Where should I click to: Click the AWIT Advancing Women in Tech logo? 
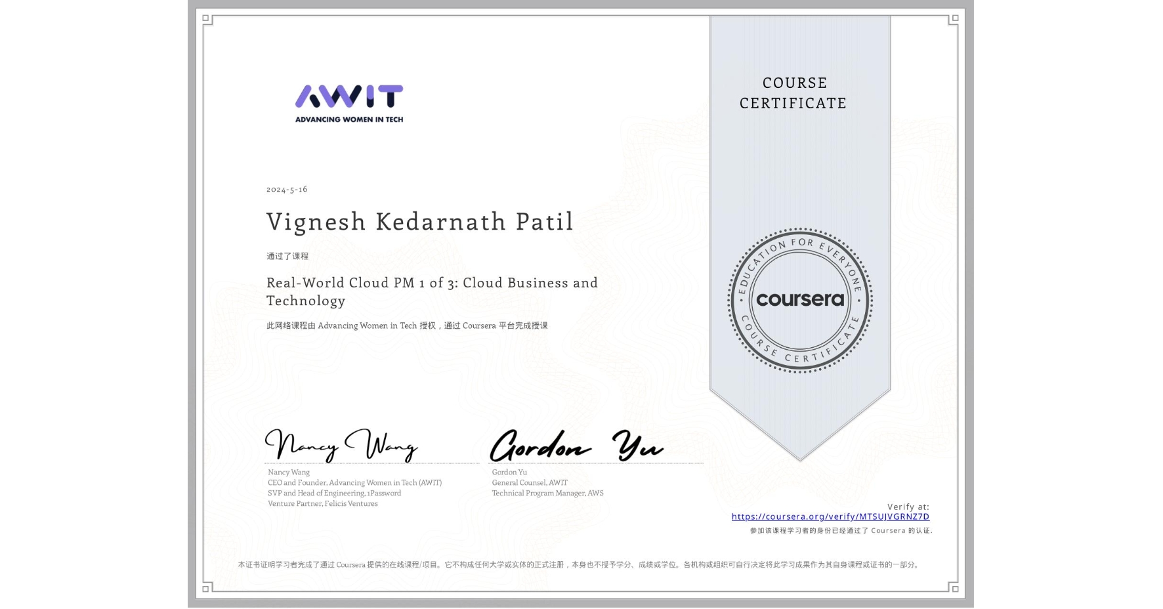pyautogui.click(x=349, y=104)
